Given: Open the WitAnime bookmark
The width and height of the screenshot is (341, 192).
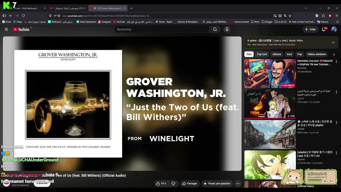Looking at the screenshot, I should 61,22.
